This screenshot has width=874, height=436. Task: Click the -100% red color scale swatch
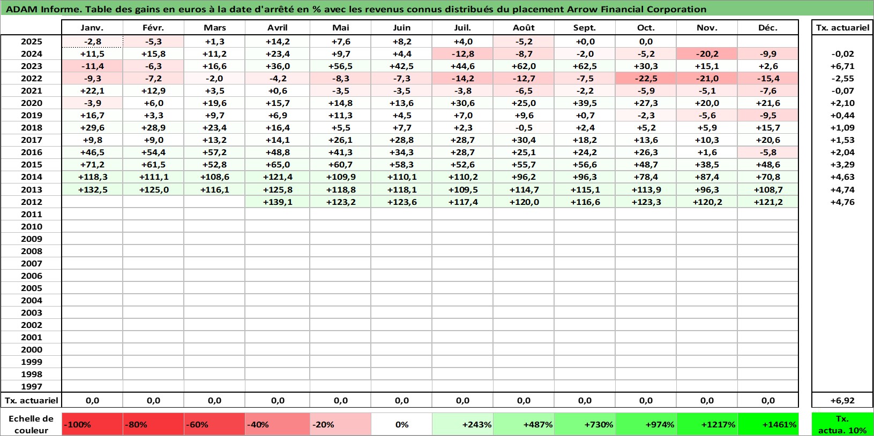point(92,424)
